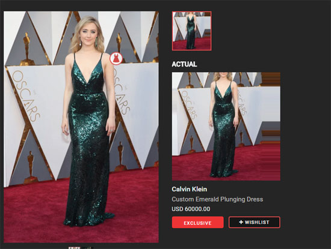331x249 pixels.
Task: Click the green earring in main photo
Action: click(x=97, y=43)
